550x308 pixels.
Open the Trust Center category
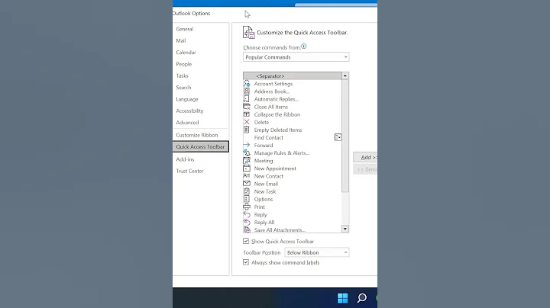click(x=189, y=171)
